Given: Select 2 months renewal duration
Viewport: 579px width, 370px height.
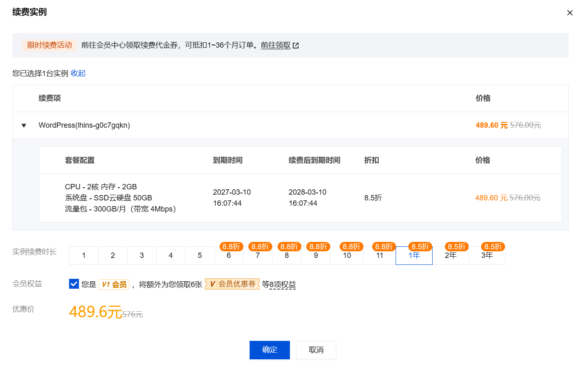Looking at the screenshot, I should [113, 255].
